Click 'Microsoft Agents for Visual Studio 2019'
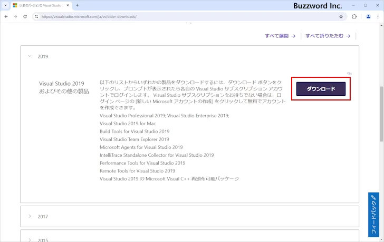This screenshot has height=242, width=384. click(x=141, y=147)
